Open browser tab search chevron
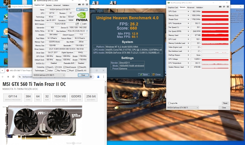The image size is (245, 145). (2, 70)
